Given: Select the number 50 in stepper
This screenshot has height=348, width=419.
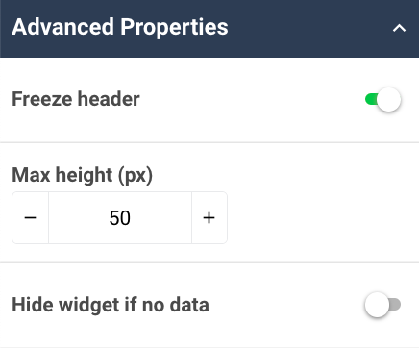Looking at the screenshot, I should [120, 218].
